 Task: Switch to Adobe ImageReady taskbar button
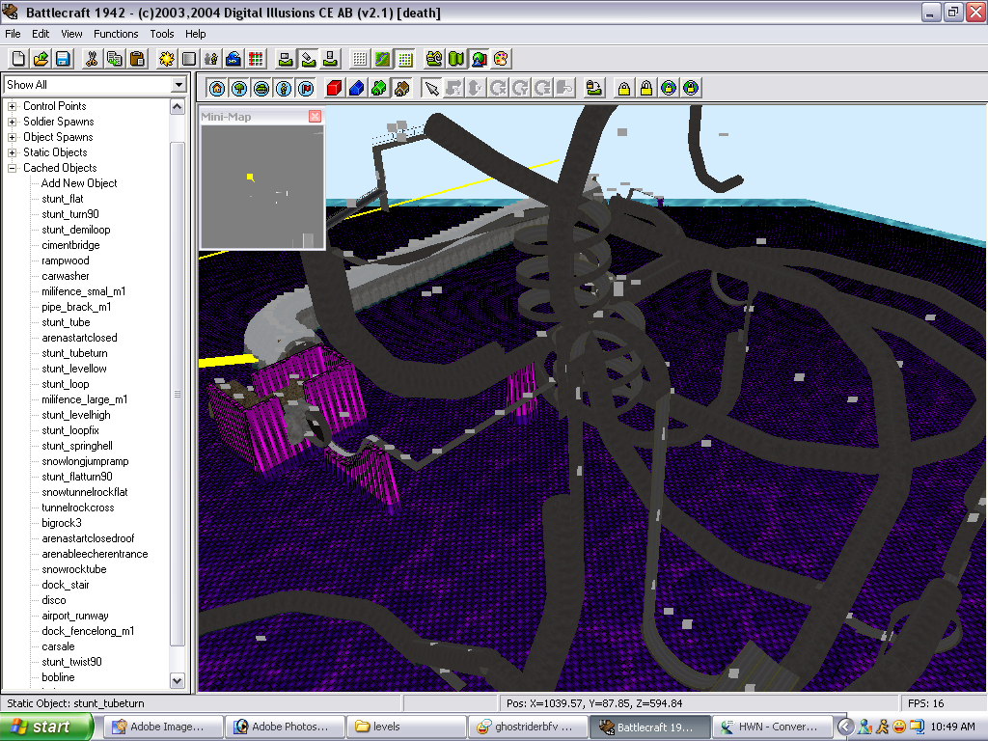163,727
